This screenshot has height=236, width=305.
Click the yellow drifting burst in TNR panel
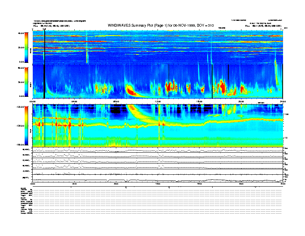(x=139, y=114)
